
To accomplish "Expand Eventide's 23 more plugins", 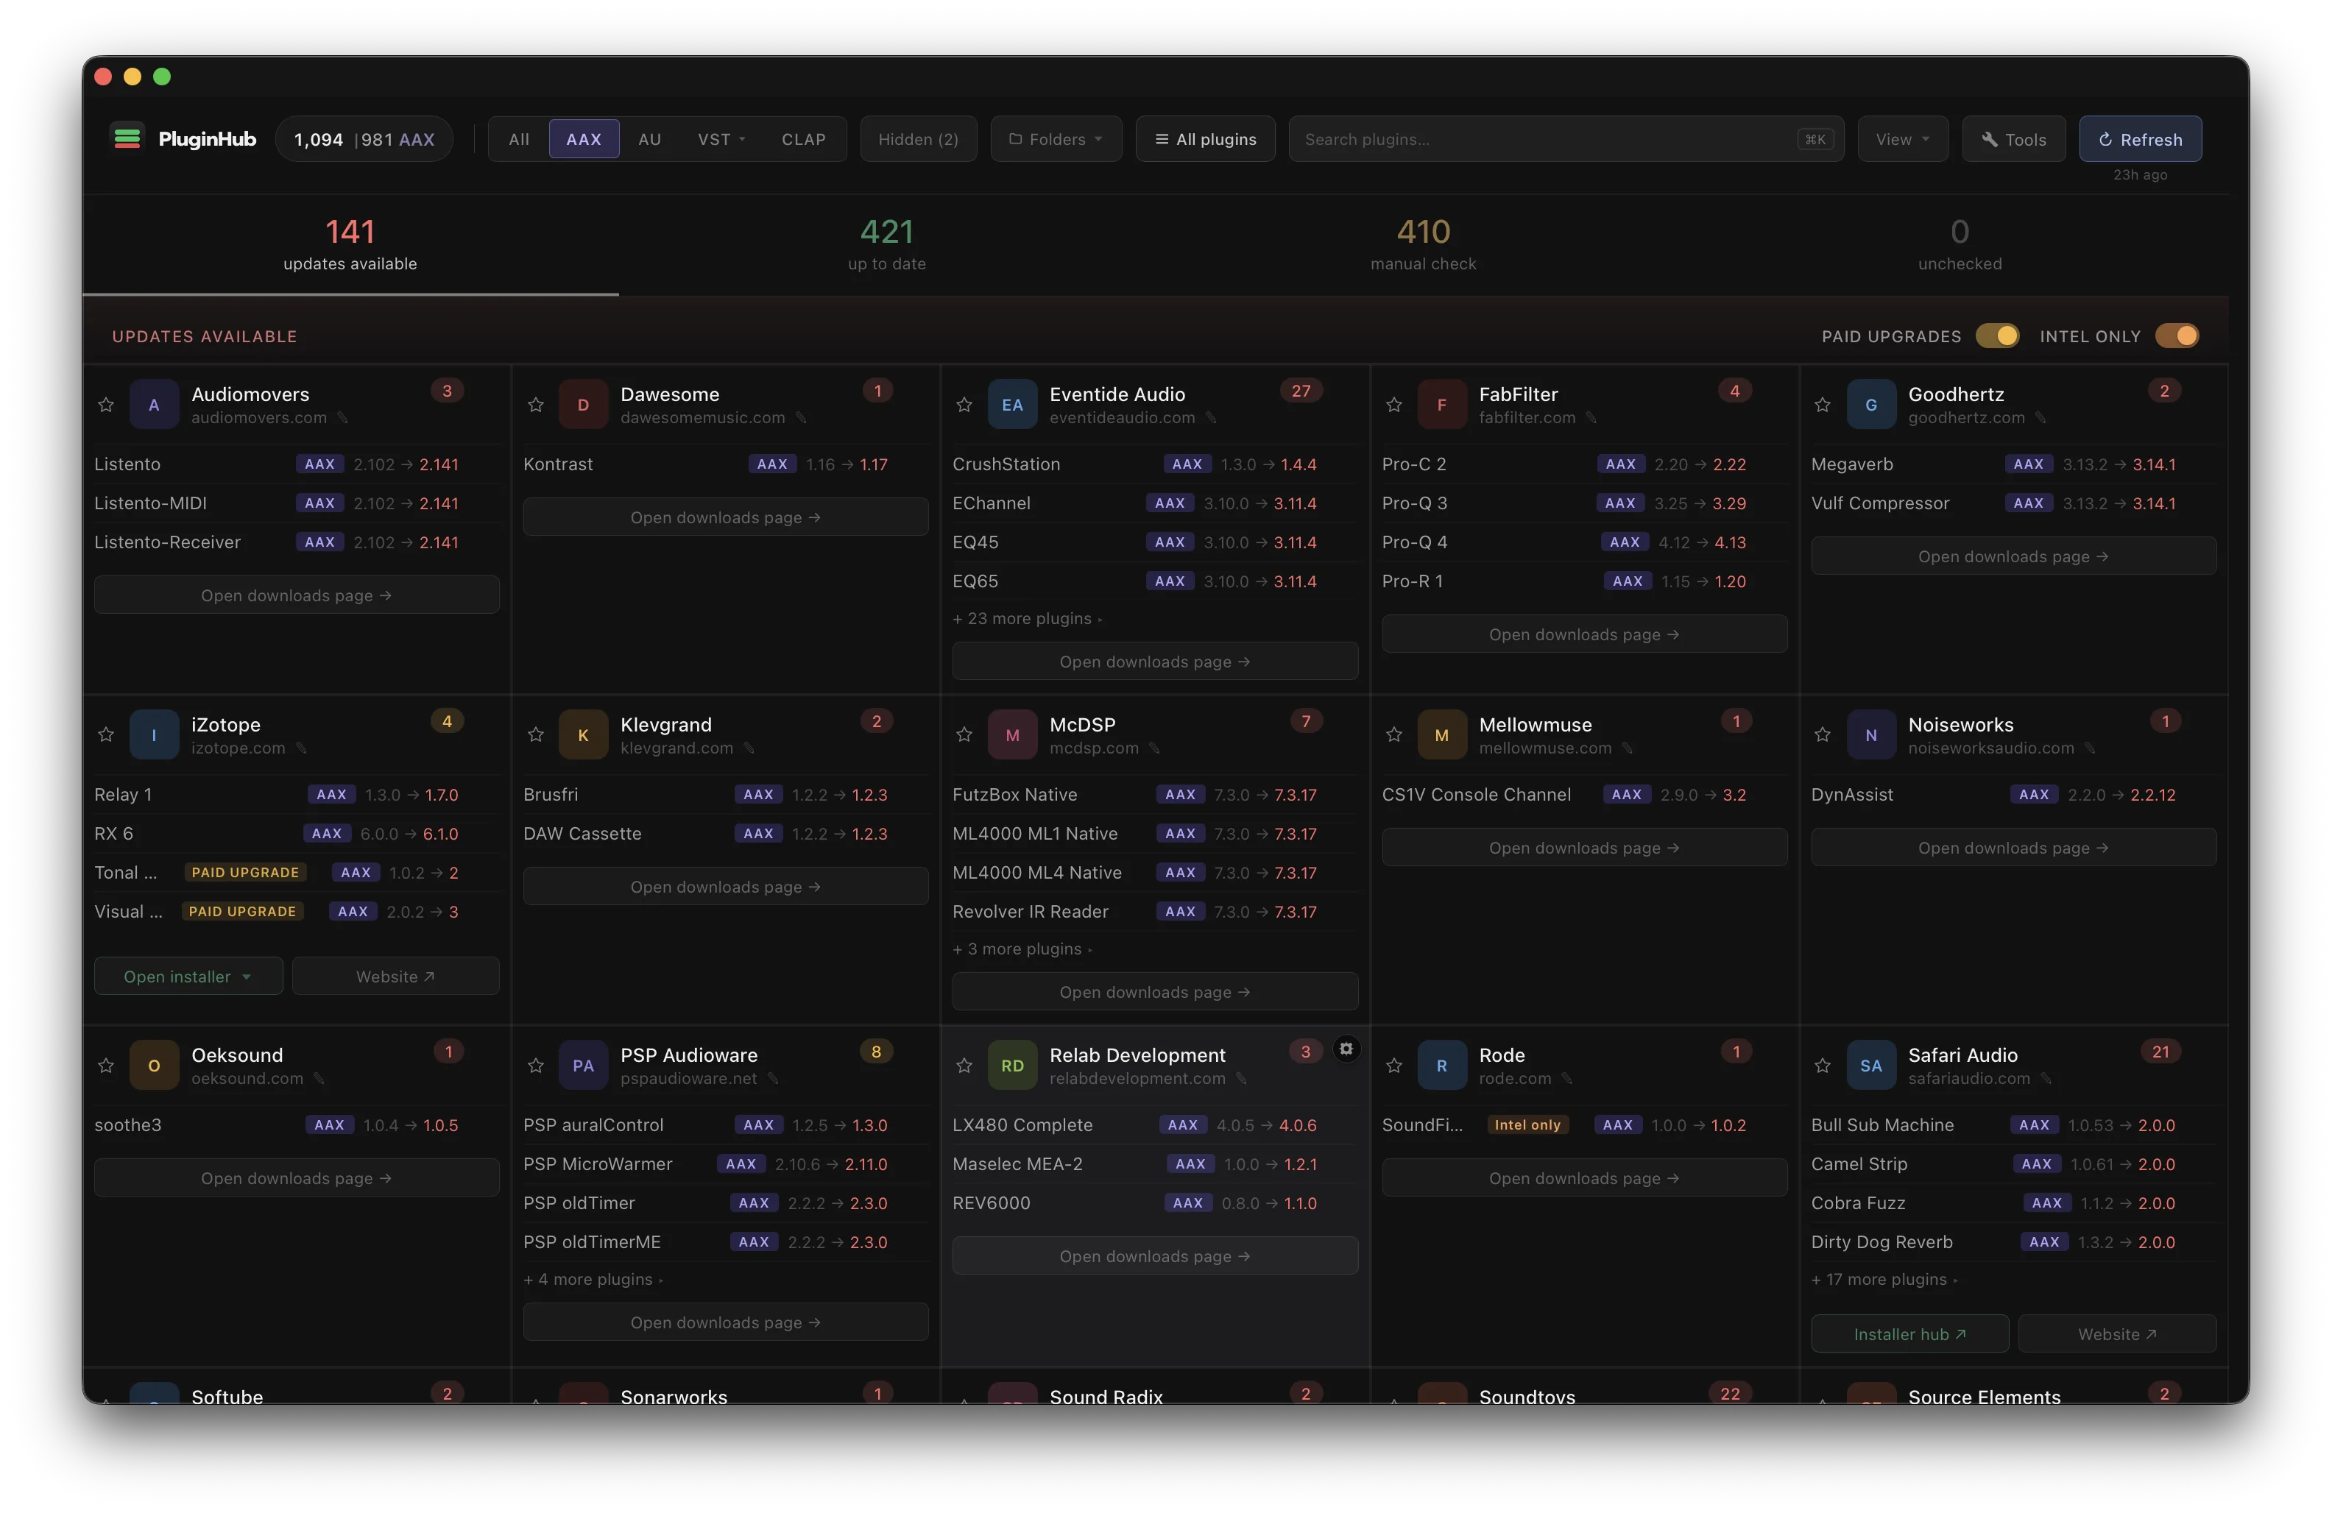I will tap(1027, 619).
